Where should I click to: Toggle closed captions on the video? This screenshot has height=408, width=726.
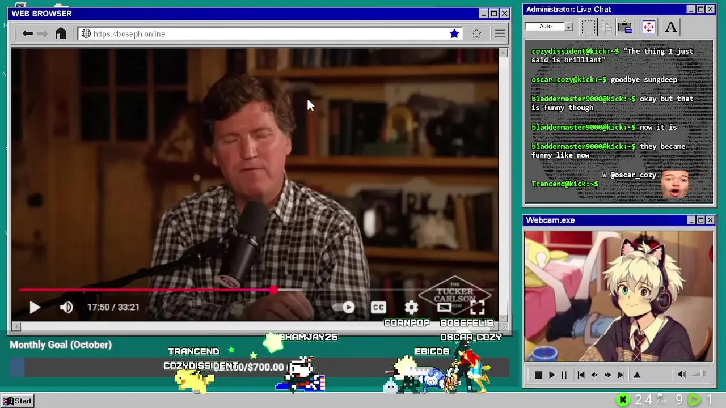[x=378, y=307]
